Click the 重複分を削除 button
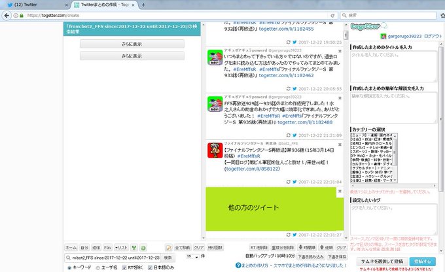 click(283, 248)
